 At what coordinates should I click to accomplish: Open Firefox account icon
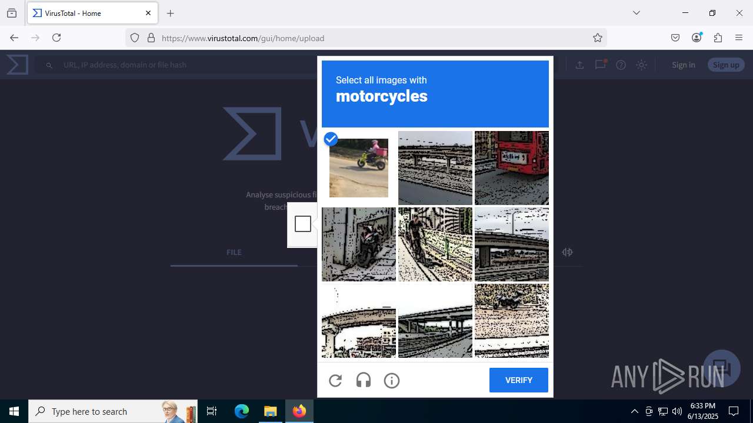[697, 38]
